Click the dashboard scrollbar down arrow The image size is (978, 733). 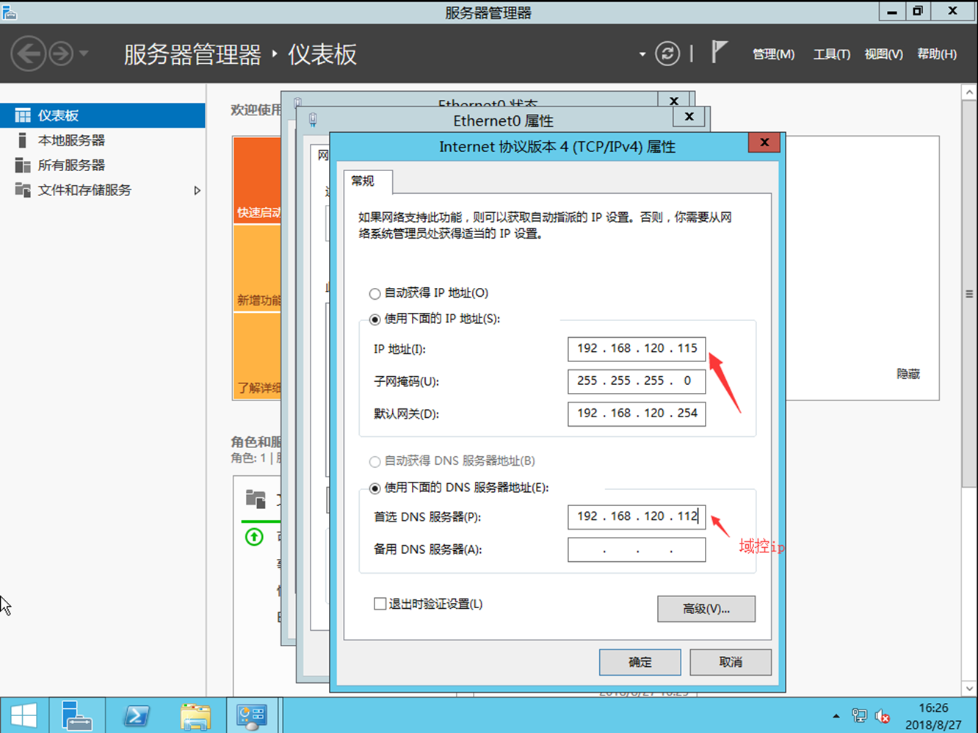point(969,689)
